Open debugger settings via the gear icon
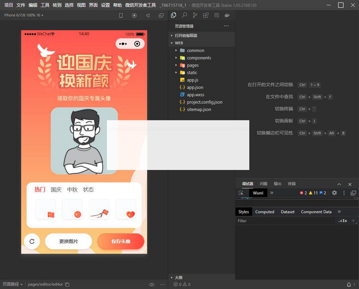This screenshot has width=359, height=289. coord(334,193)
